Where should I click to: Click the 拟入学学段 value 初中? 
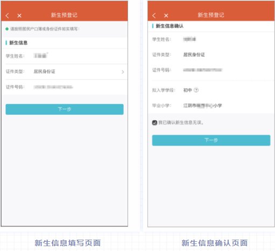click(187, 90)
